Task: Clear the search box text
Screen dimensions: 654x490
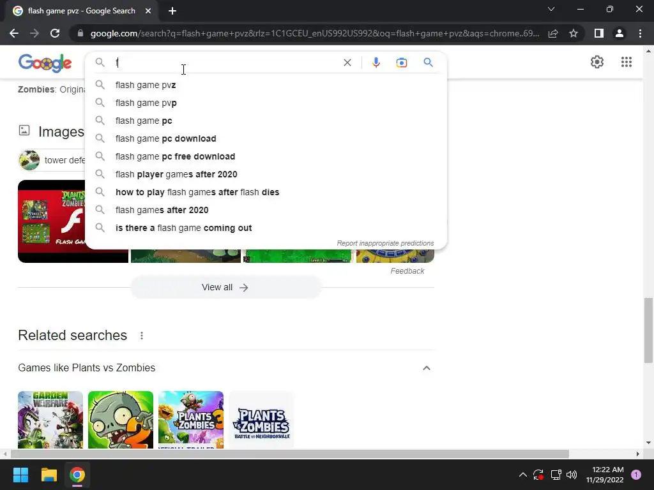Action: (x=347, y=63)
